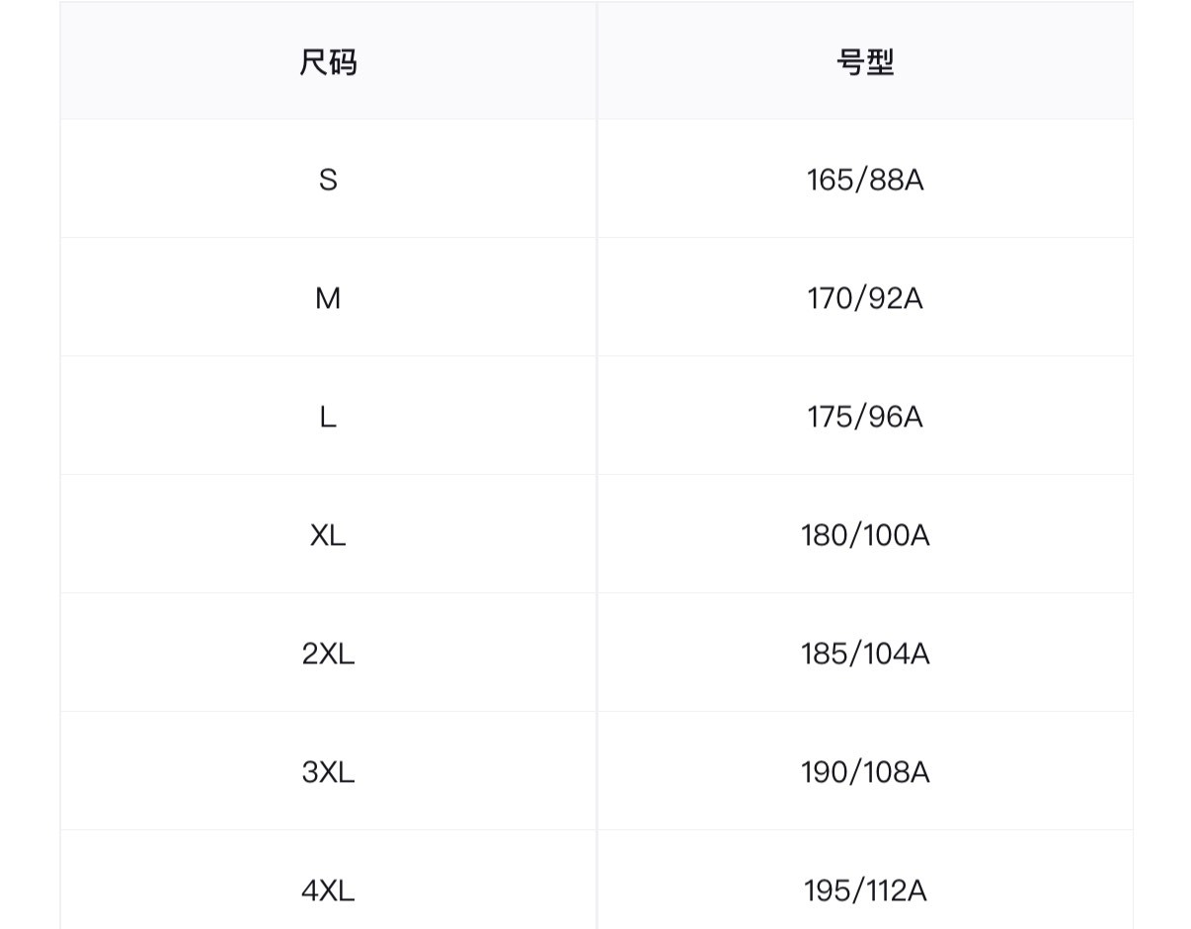Pick the 190/108A measurement value

click(x=865, y=772)
